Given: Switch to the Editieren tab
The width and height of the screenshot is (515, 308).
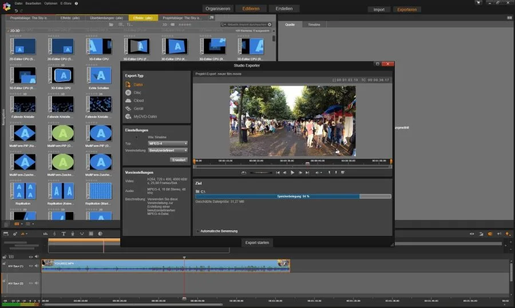Looking at the screenshot, I should (251, 9).
